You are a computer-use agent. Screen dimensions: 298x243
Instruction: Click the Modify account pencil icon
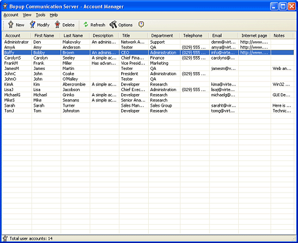click(x=32, y=25)
